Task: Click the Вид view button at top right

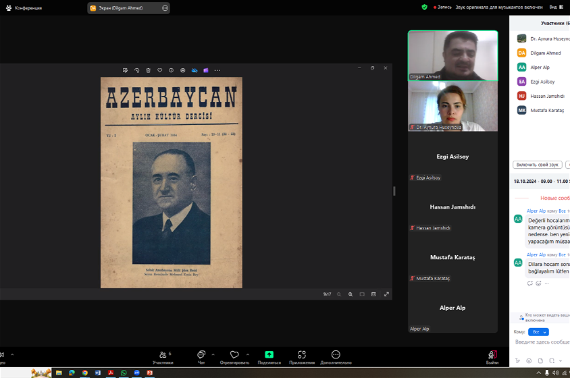Action: point(556,7)
